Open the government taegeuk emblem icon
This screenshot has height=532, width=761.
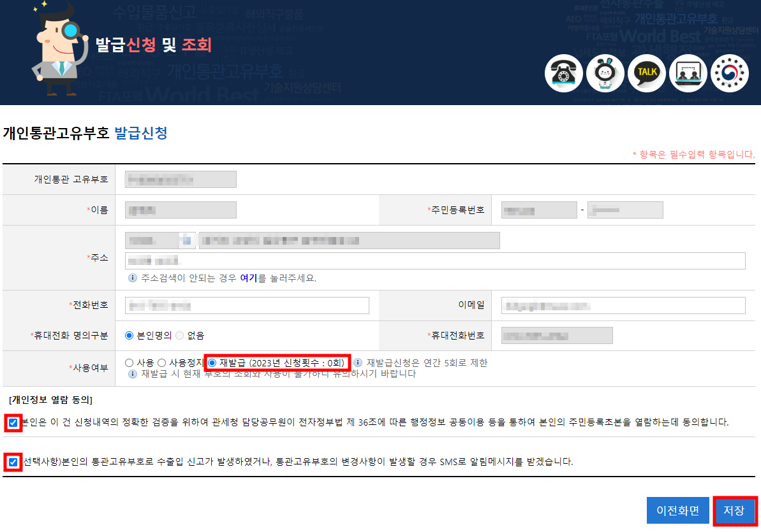pos(730,73)
